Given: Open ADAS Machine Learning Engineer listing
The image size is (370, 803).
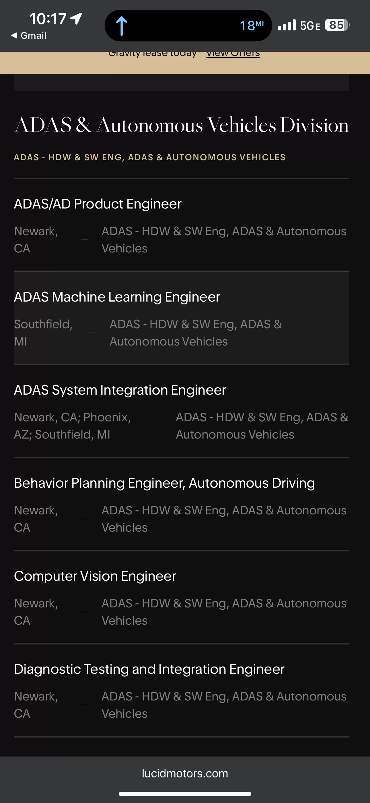Looking at the screenshot, I should [182, 318].
